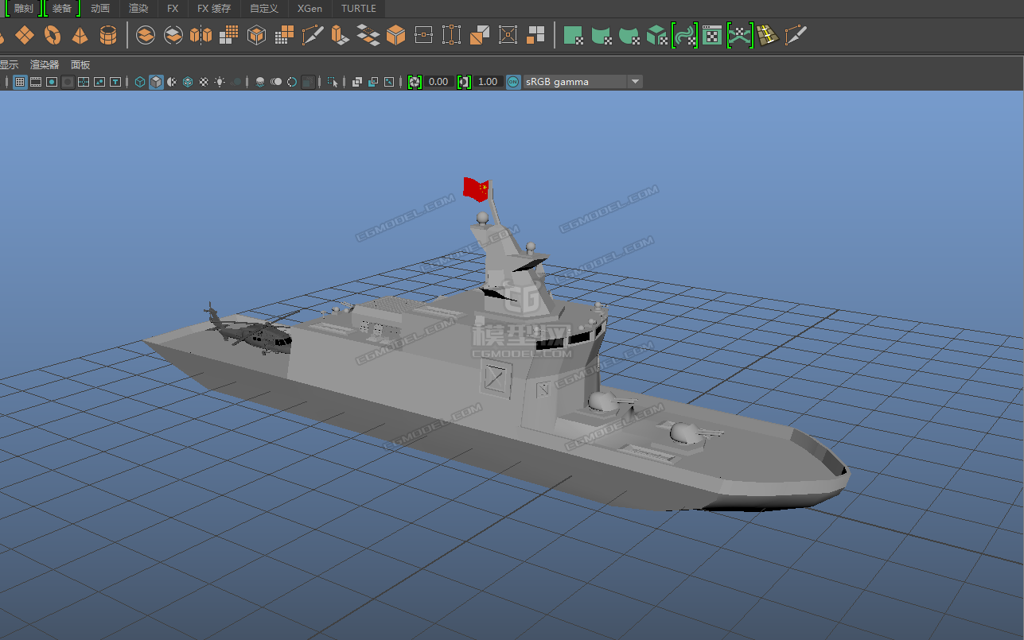Image resolution: width=1024 pixels, height=640 pixels.
Task: Click the Insert Edge Loop horizontal icon
Action: point(423,35)
